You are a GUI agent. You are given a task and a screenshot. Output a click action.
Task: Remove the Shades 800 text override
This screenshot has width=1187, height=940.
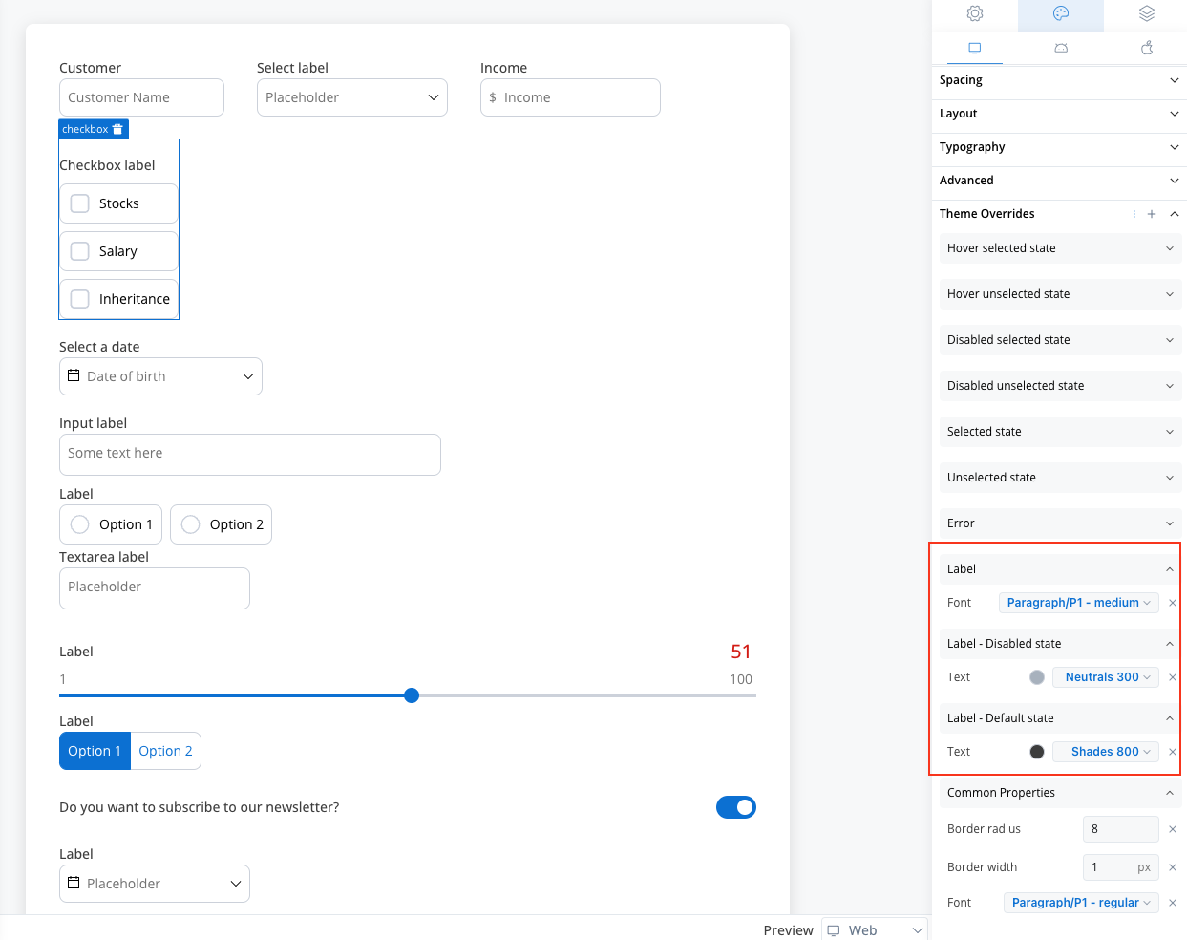coord(1173,752)
